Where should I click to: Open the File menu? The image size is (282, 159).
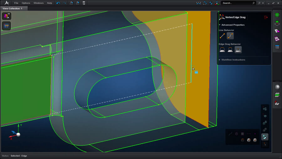[16, 3]
